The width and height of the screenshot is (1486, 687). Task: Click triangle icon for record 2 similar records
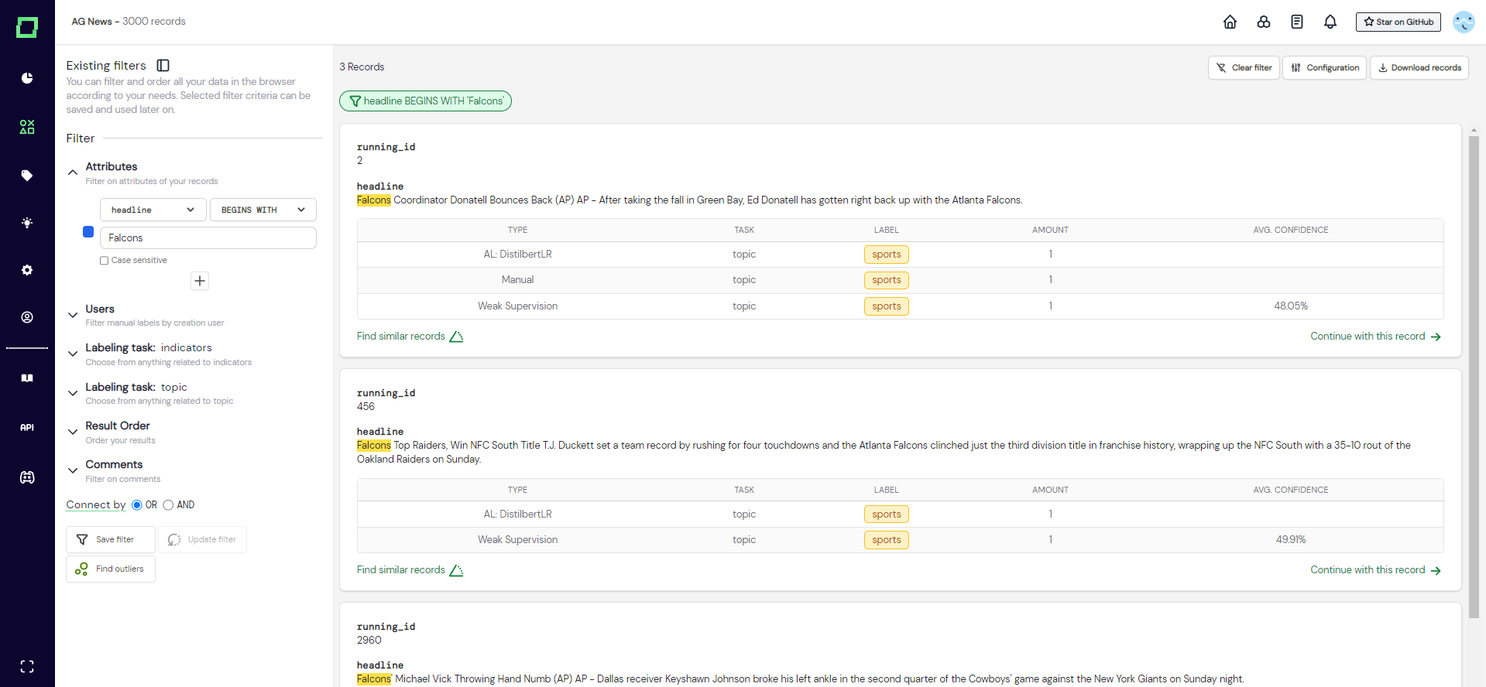click(x=456, y=337)
